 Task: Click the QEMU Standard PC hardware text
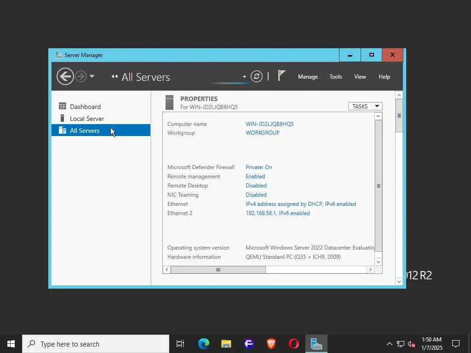tap(293, 257)
